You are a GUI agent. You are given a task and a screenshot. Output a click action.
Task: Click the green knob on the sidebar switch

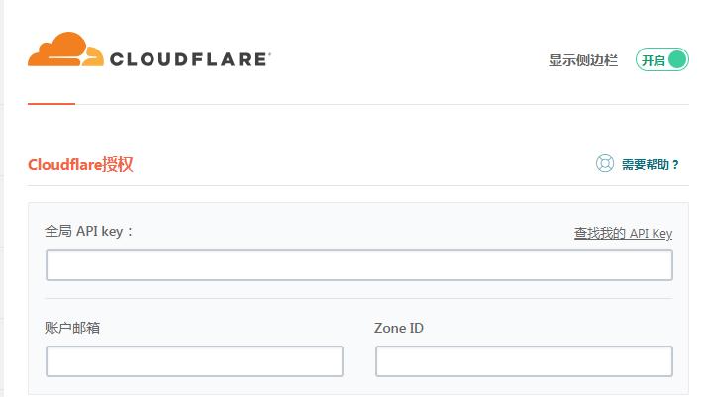677,60
